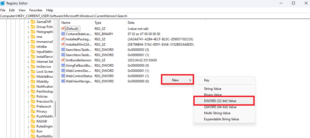Click the Policies folder icon in tree
Image resolution: width=310 pixels, height=138 pixels.
(33, 97)
